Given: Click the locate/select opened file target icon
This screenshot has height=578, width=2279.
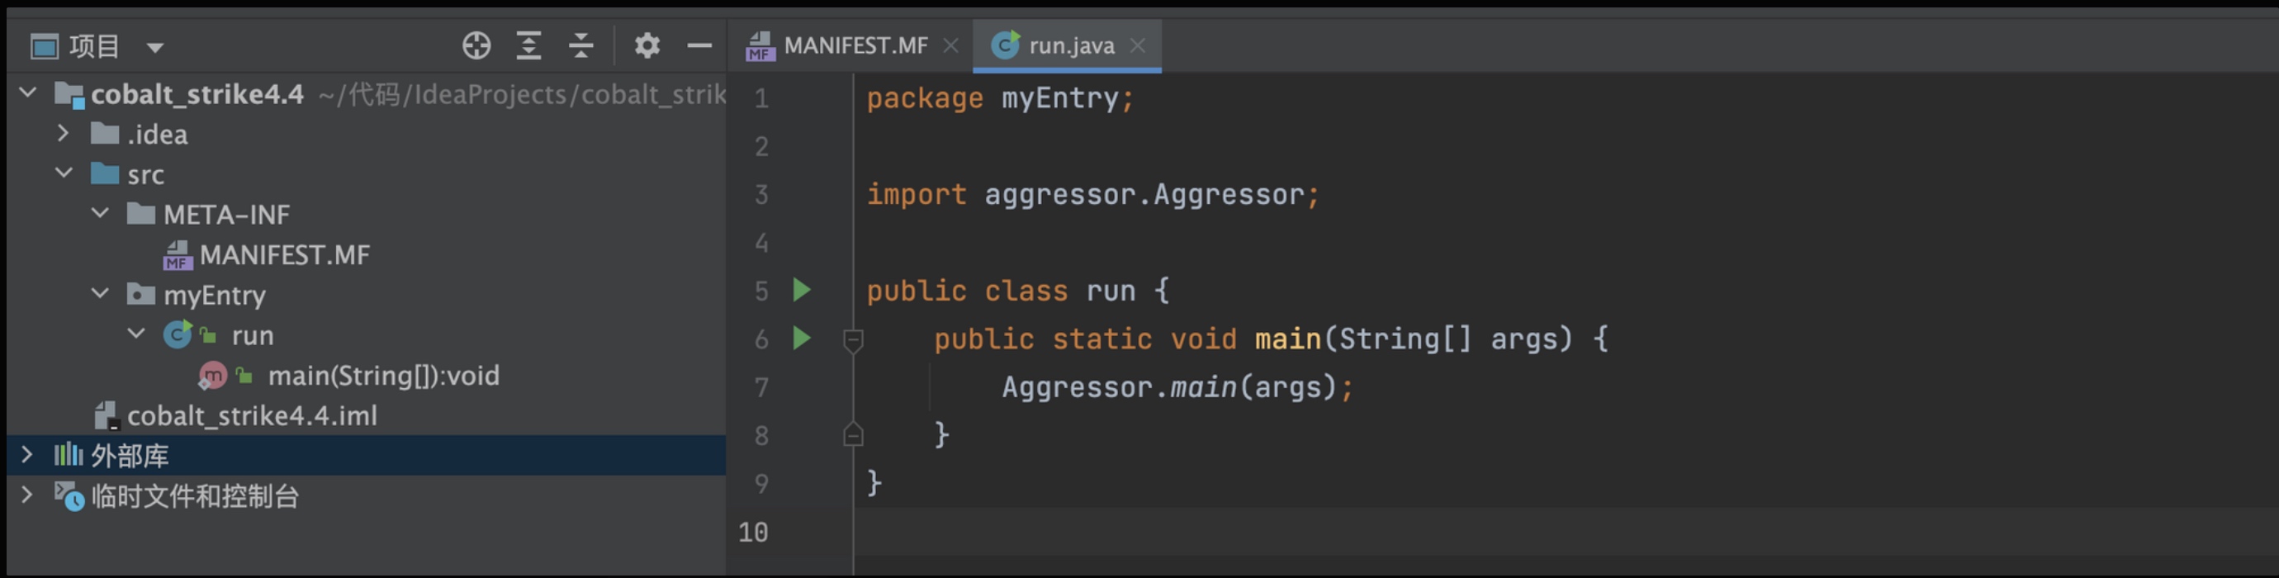Looking at the screenshot, I should point(476,45).
